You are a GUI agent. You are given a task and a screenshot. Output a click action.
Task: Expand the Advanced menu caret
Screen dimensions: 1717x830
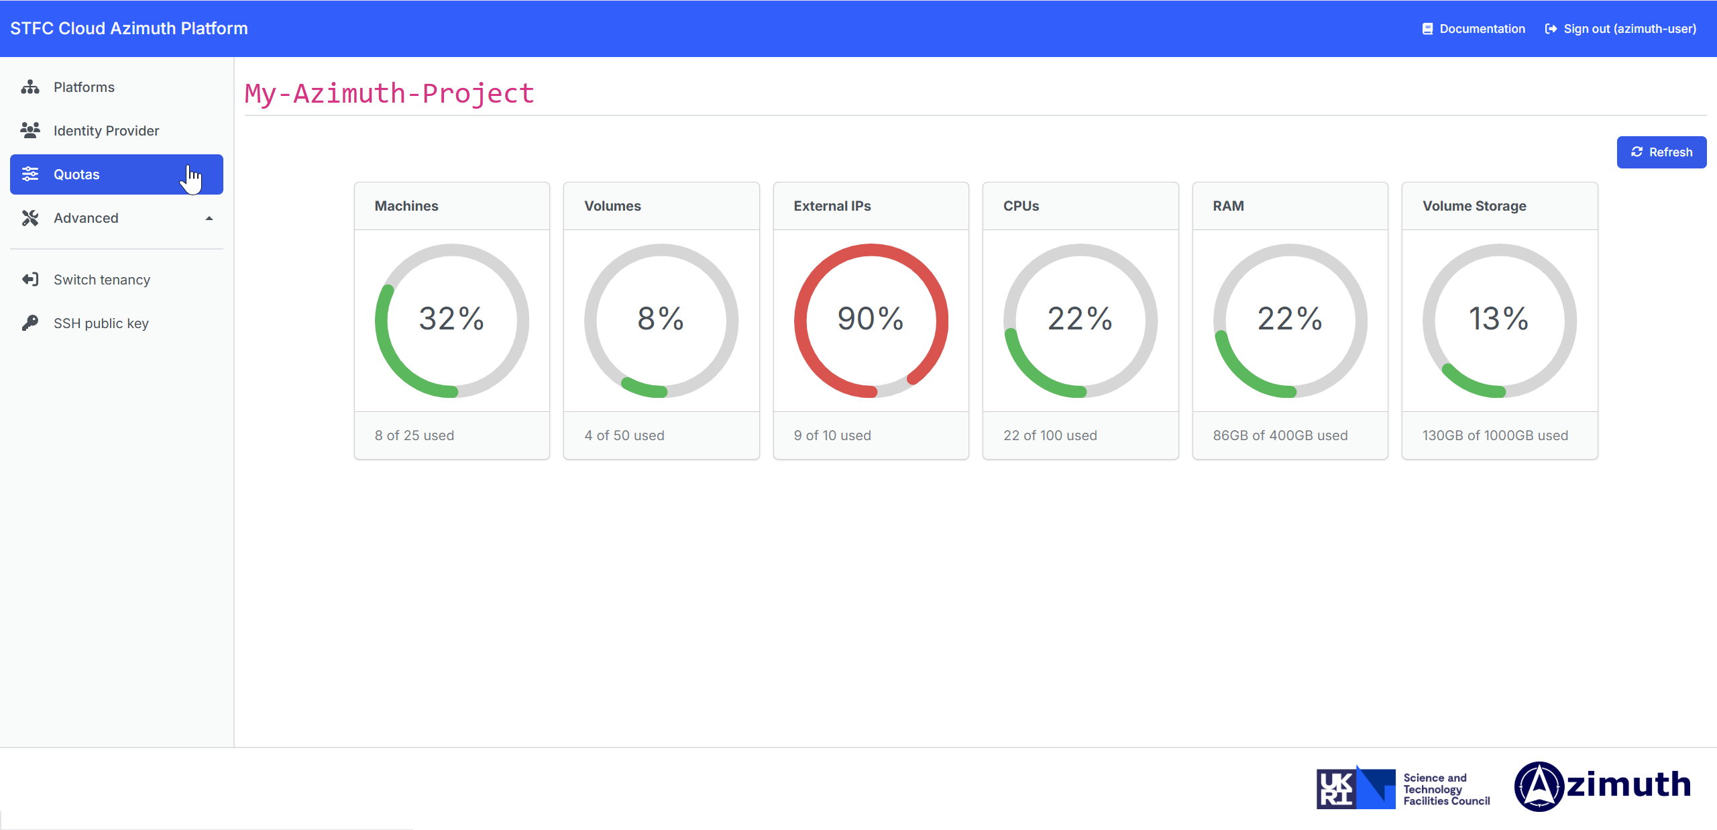coord(209,218)
